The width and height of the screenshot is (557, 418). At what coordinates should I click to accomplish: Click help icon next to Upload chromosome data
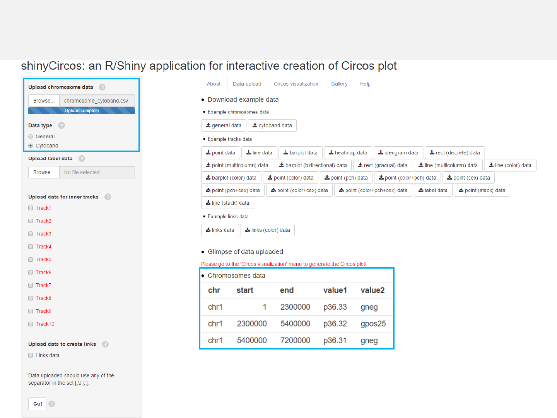(x=102, y=87)
